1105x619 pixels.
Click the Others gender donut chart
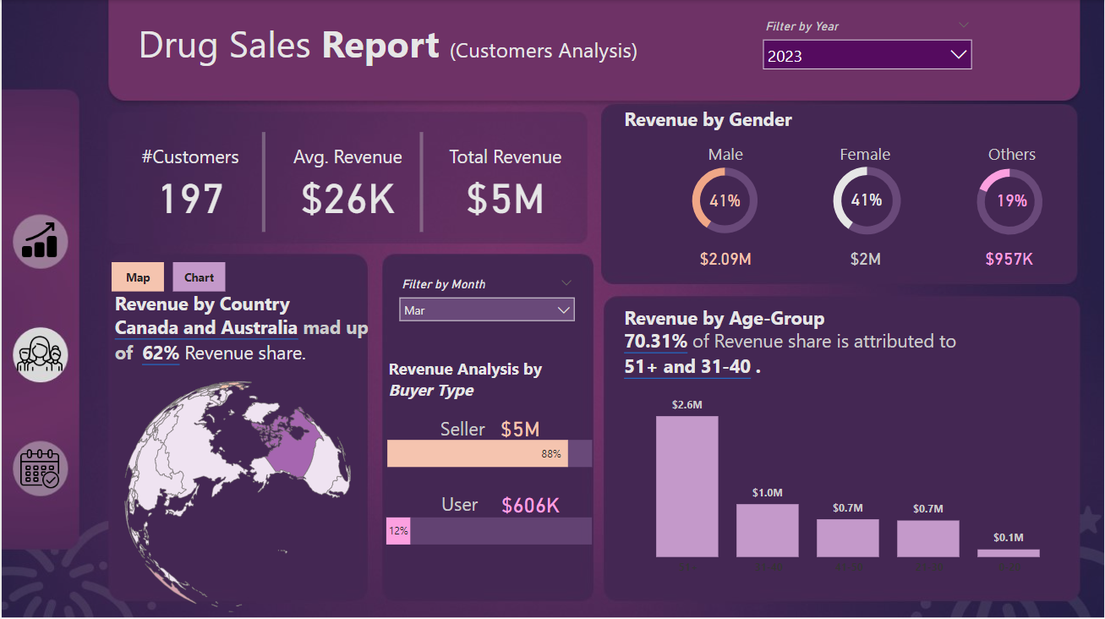1010,200
